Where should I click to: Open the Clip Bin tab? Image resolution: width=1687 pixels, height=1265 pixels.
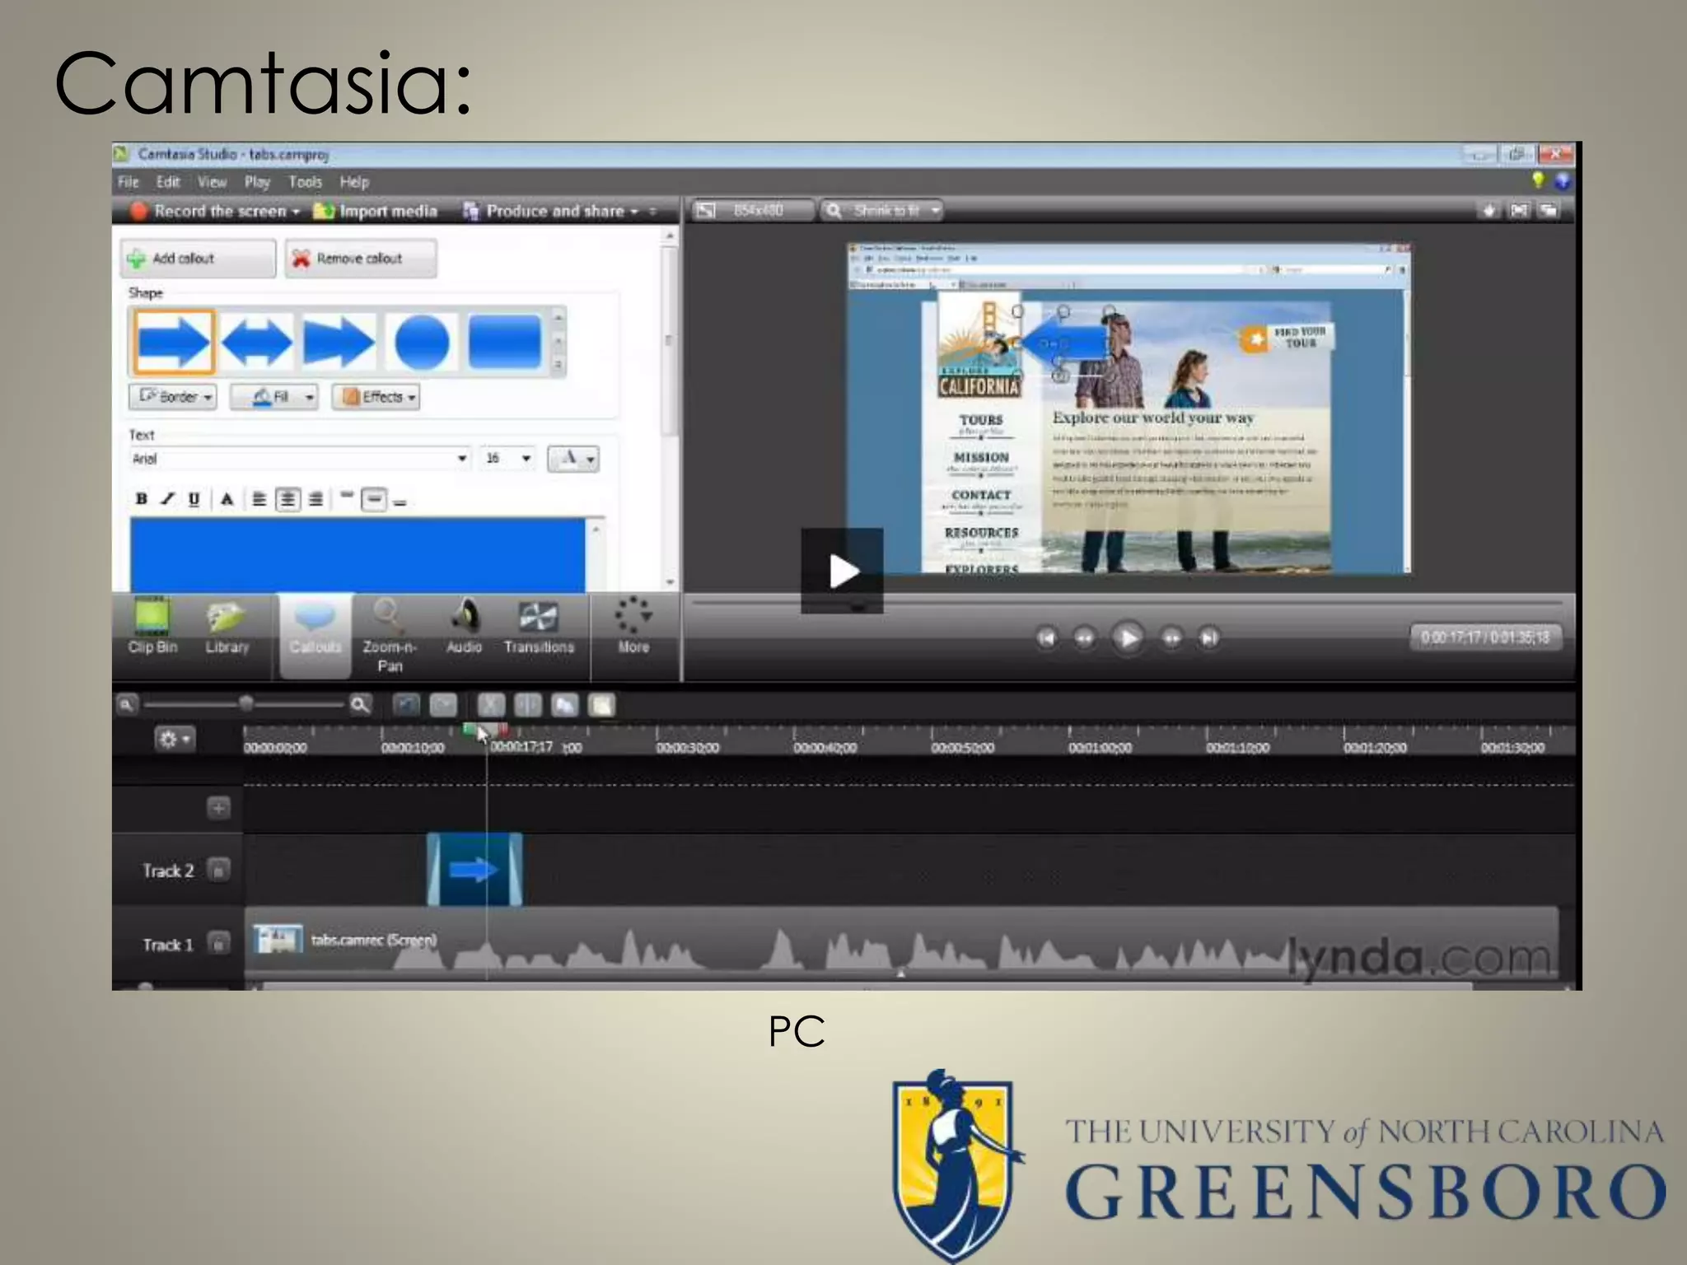[x=152, y=627]
